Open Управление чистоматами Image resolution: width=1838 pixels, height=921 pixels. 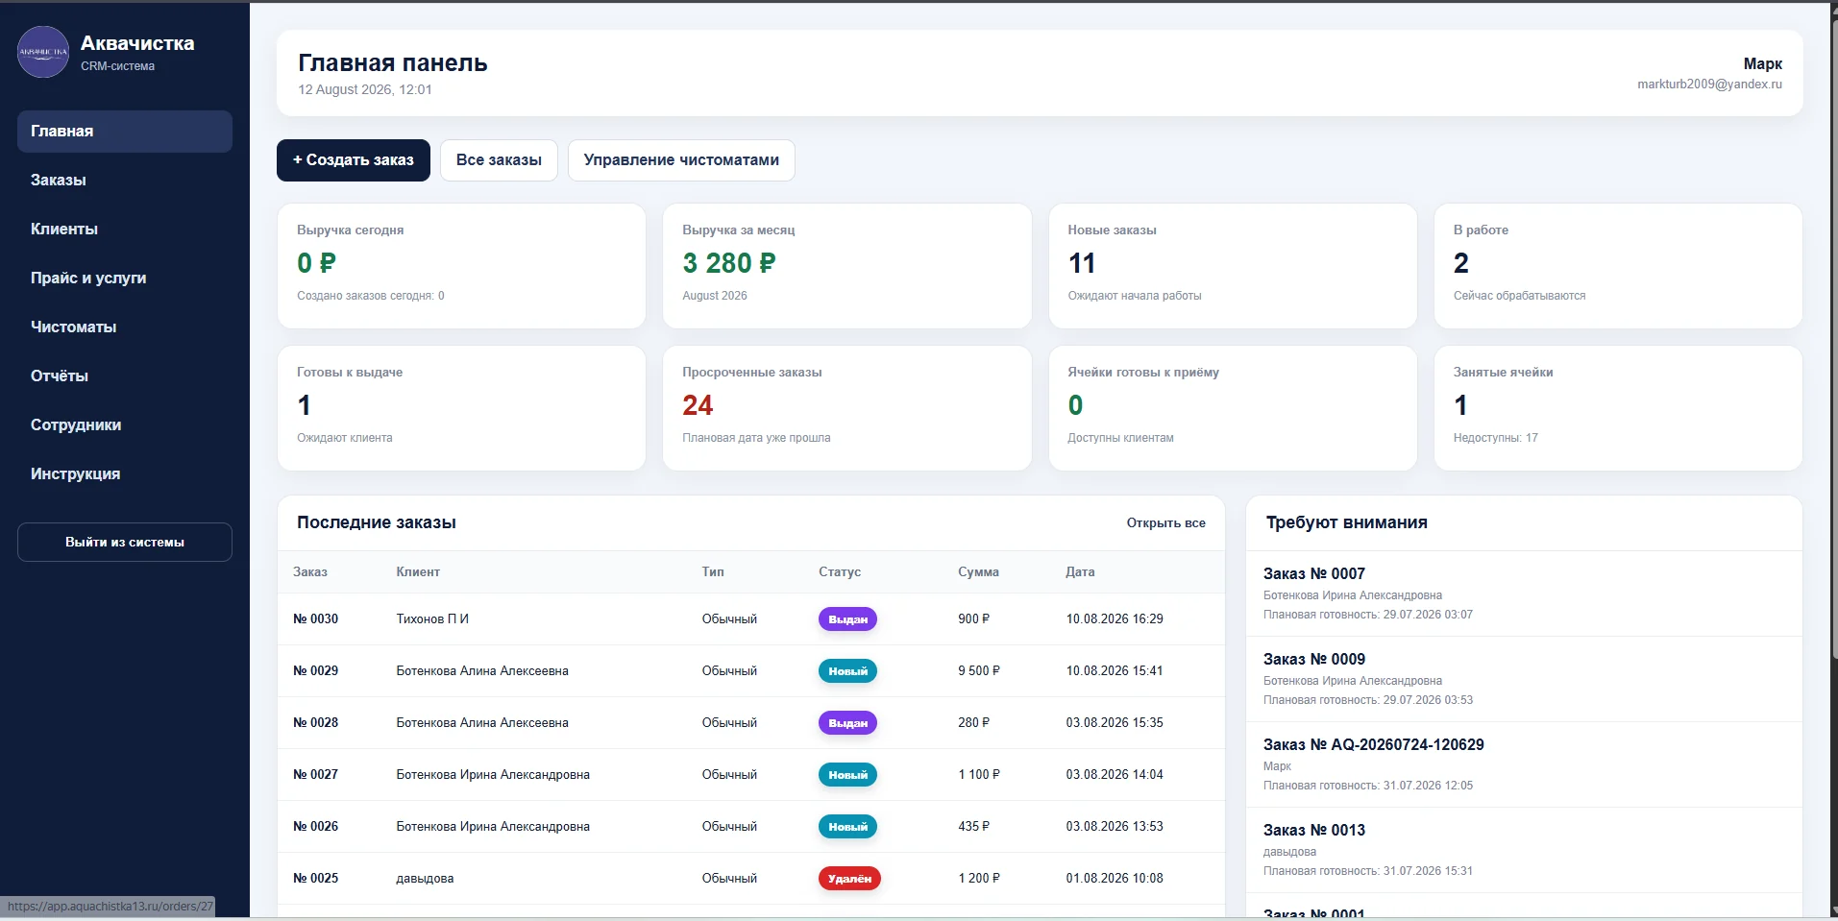click(681, 160)
